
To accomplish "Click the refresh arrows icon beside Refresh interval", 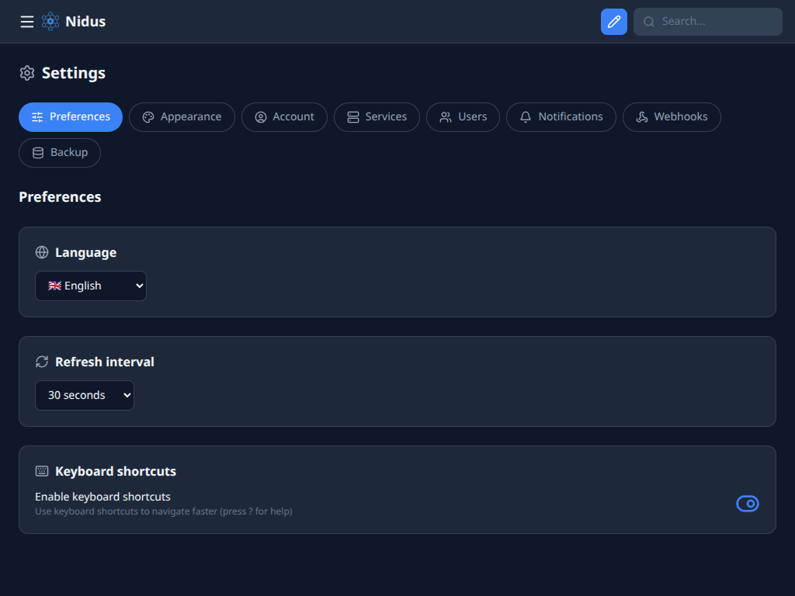I will [42, 362].
